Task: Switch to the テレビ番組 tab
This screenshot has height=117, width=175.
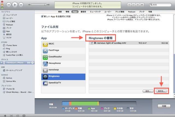Action: (x=120, y=12)
